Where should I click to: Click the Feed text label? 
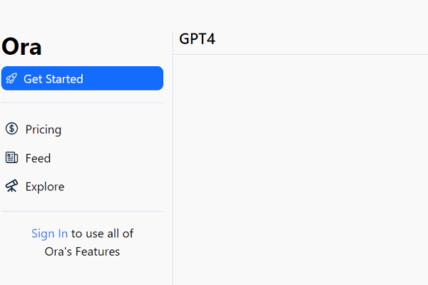tap(38, 157)
